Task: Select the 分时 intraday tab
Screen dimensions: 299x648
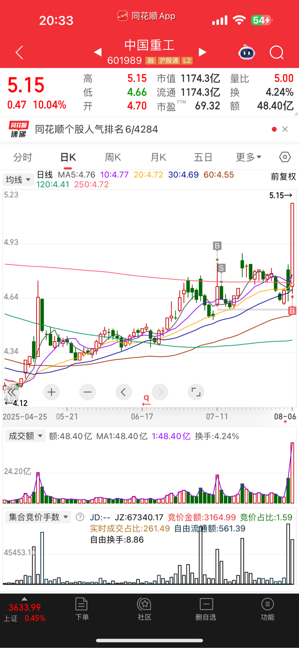Action: click(x=23, y=157)
